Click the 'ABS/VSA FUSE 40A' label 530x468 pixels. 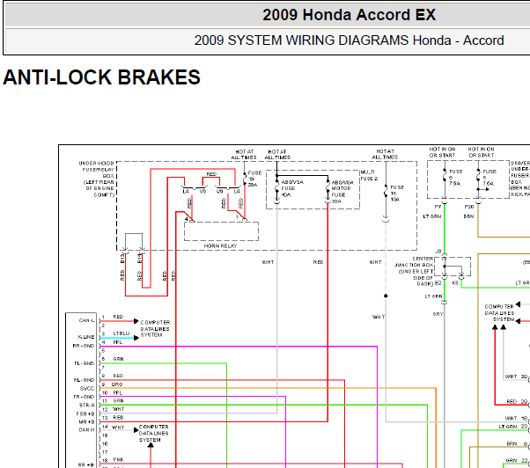coord(292,188)
